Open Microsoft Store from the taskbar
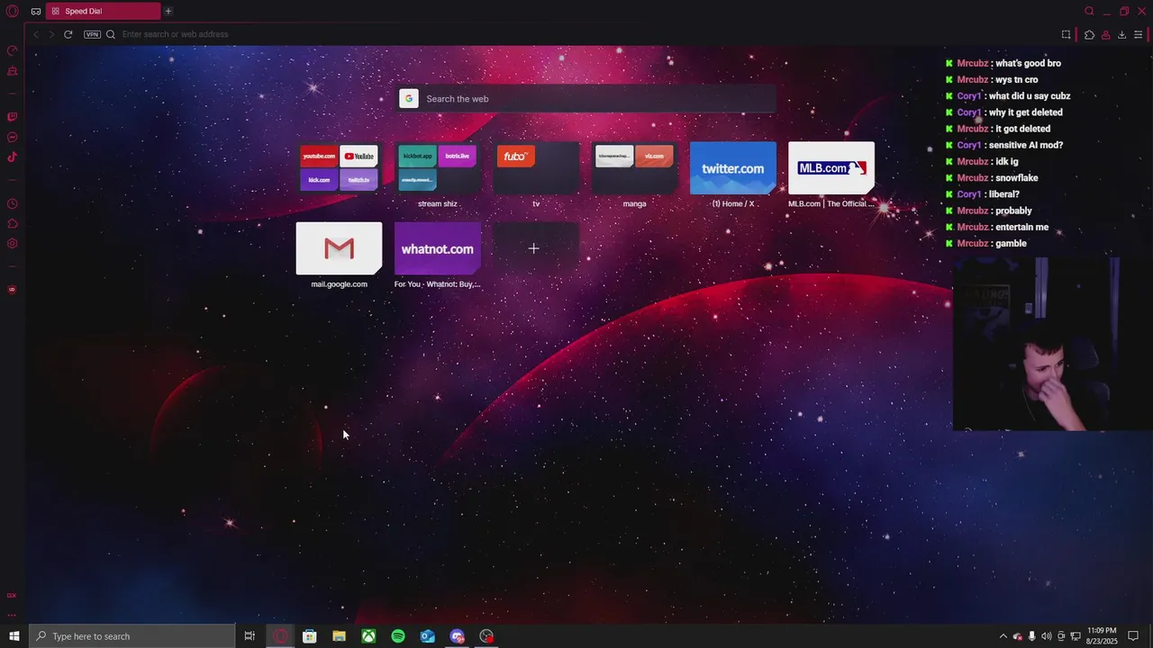 [309, 636]
